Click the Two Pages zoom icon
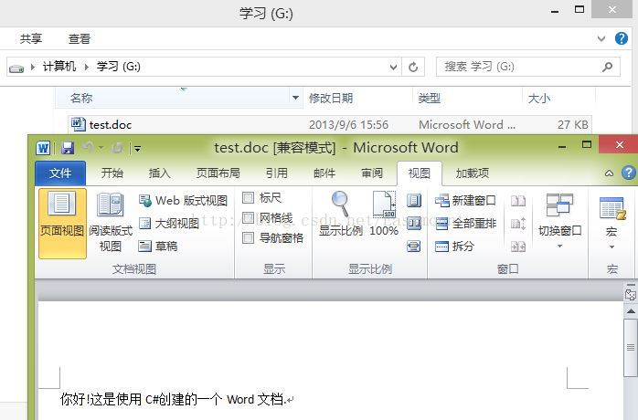638x420 pixels. (414, 223)
